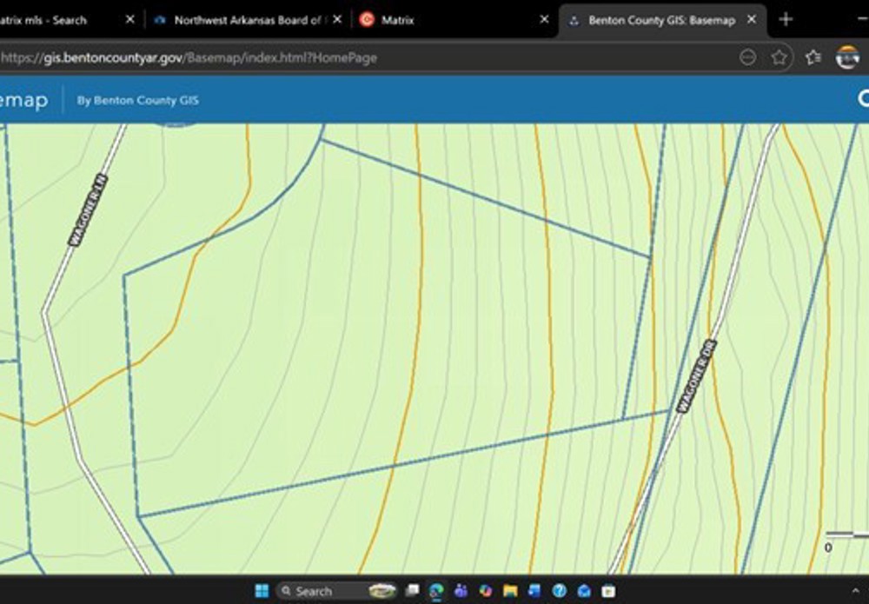Launch Microsoft Teams from the taskbar
869x604 pixels.
click(x=461, y=591)
